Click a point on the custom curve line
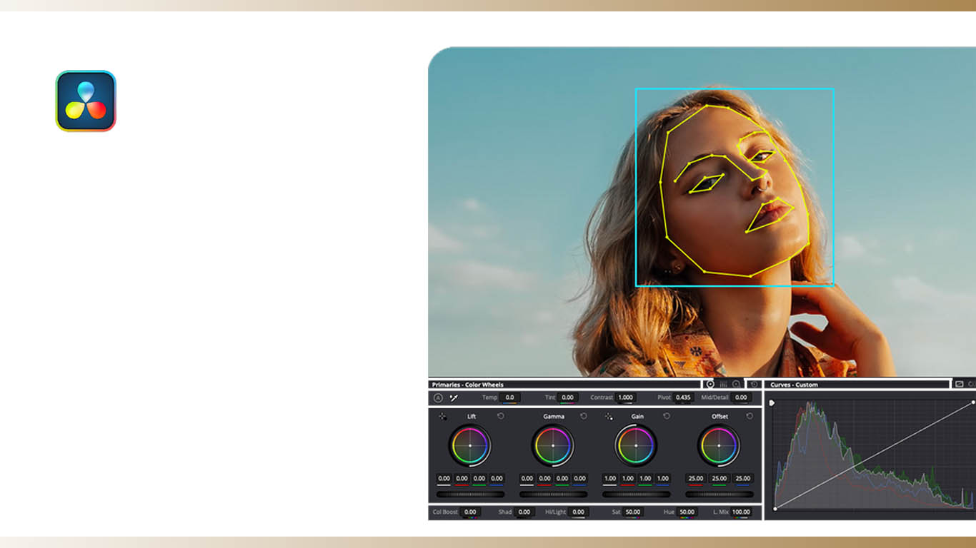 coord(877,452)
